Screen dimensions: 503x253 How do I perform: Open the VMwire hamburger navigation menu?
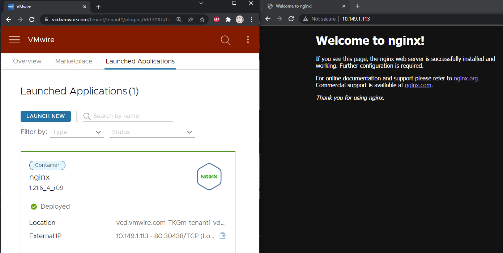[x=14, y=40]
